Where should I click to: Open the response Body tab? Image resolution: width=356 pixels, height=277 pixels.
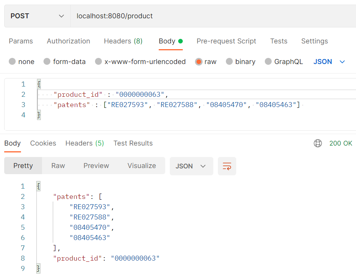click(13, 143)
